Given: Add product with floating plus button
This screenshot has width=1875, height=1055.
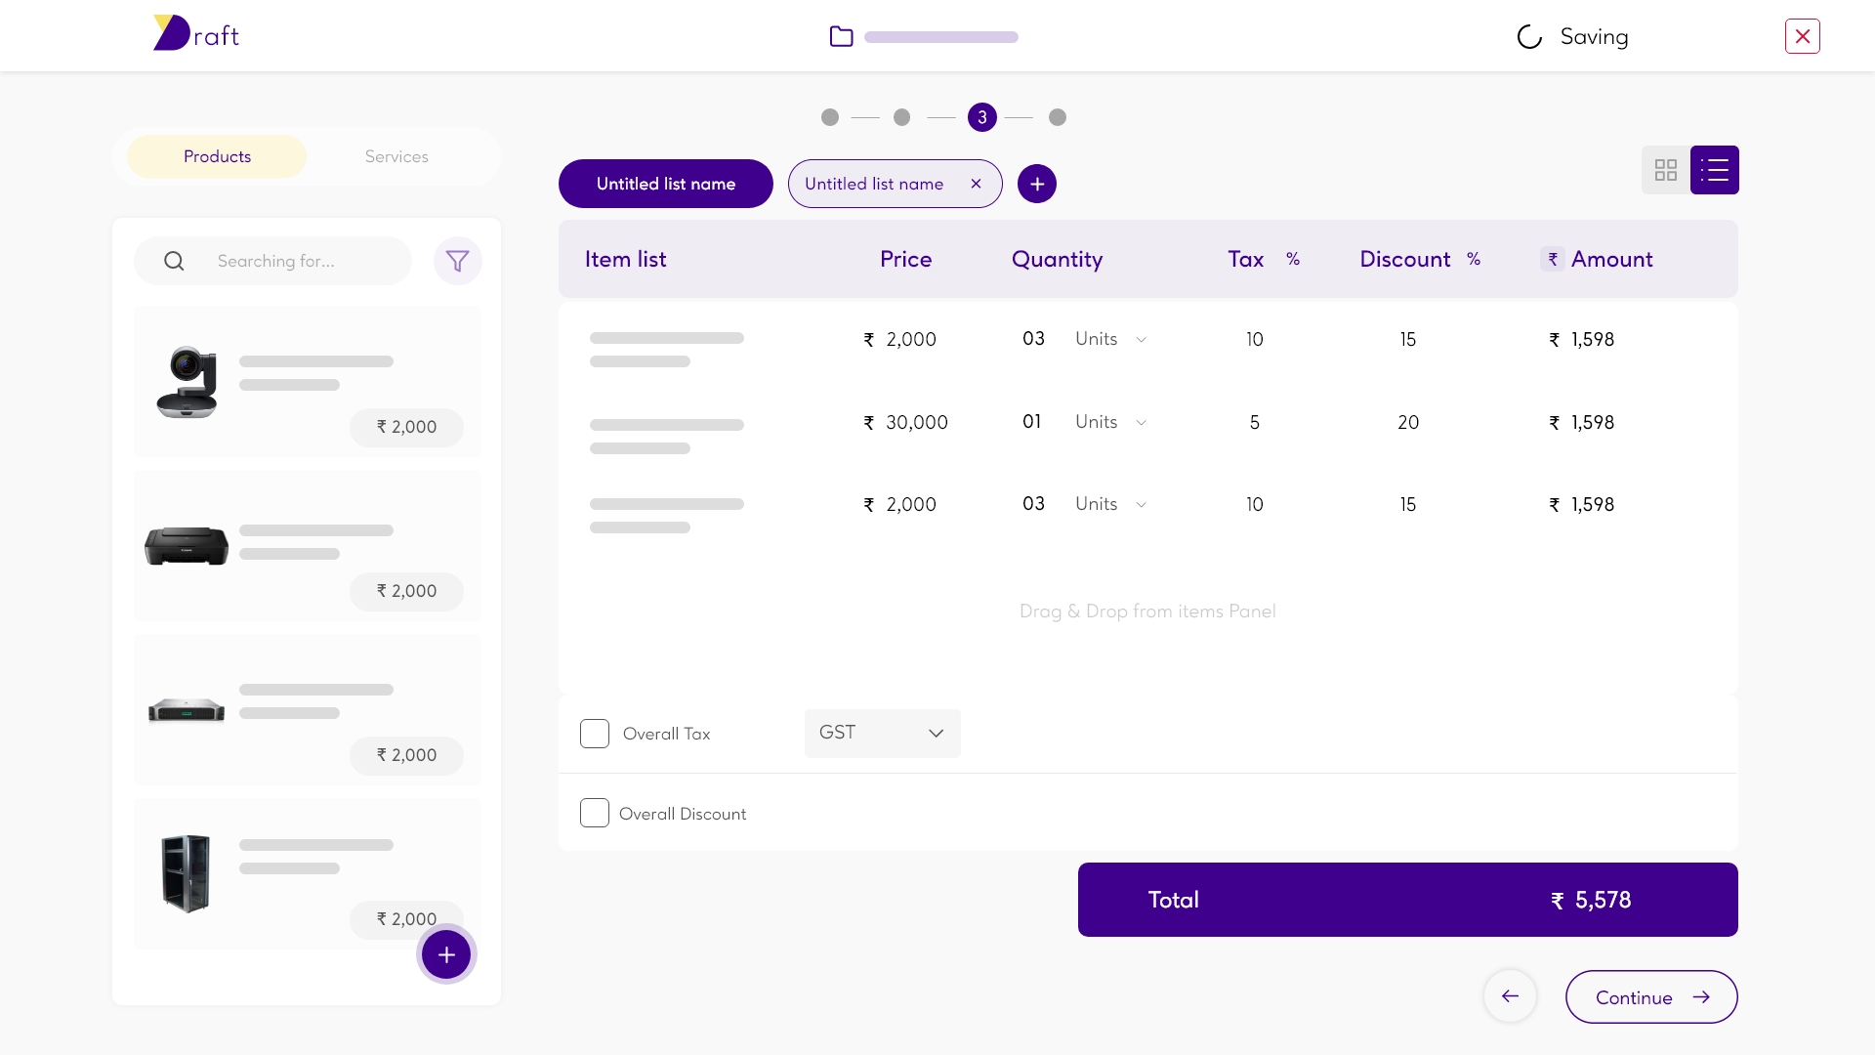Looking at the screenshot, I should click(446, 954).
